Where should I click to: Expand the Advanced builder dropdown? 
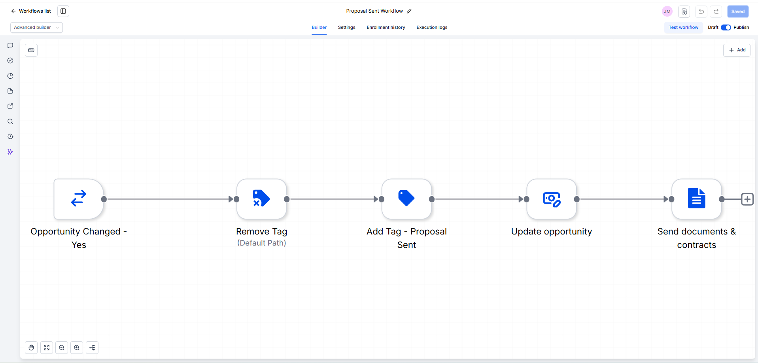[x=36, y=27]
